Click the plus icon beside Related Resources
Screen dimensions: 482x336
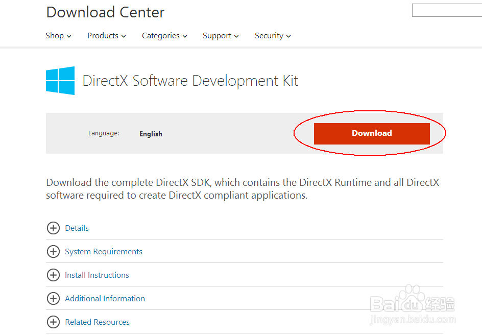[54, 322]
